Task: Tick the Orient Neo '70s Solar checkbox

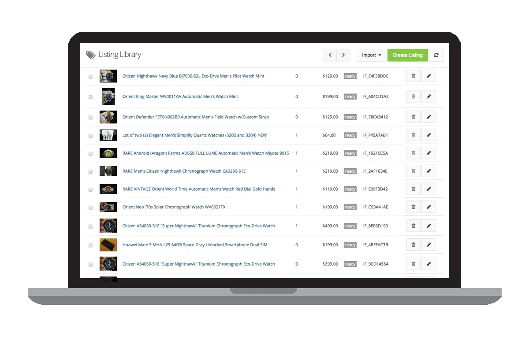Action: pos(90,207)
